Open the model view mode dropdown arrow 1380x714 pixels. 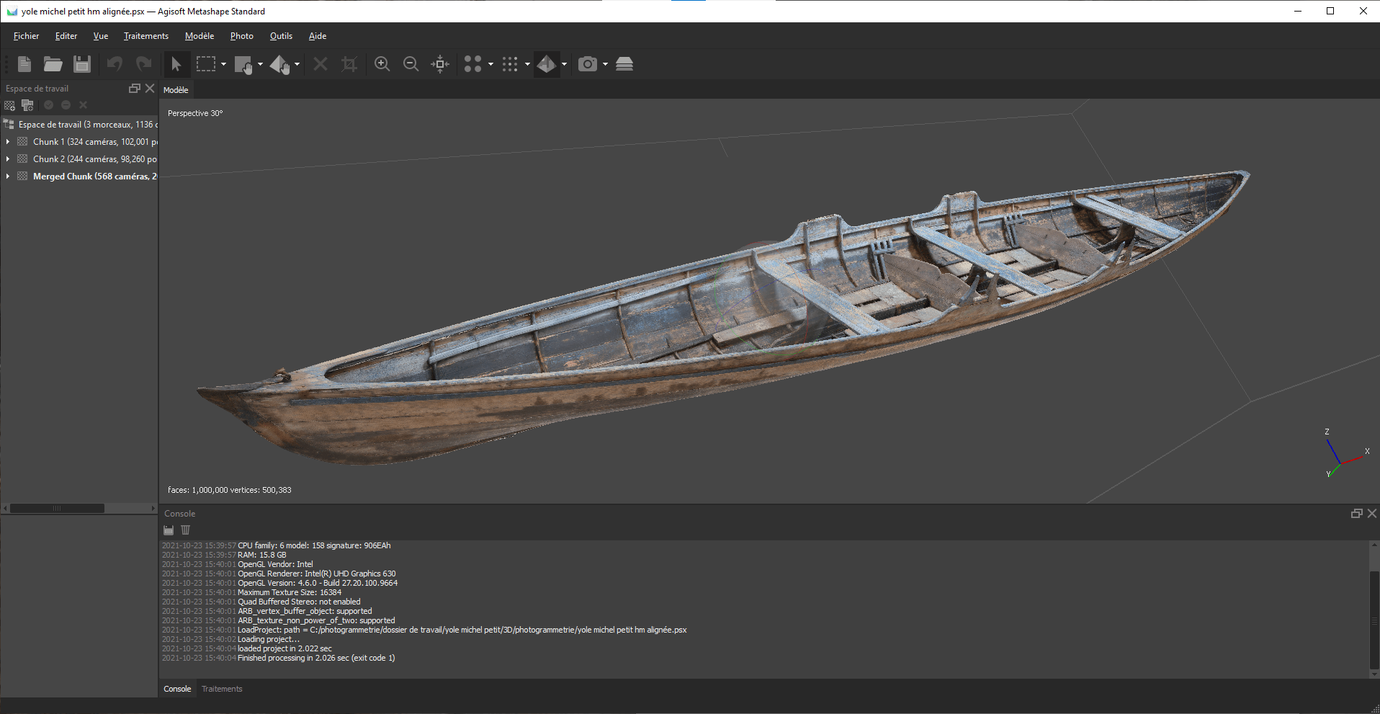[564, 64]
